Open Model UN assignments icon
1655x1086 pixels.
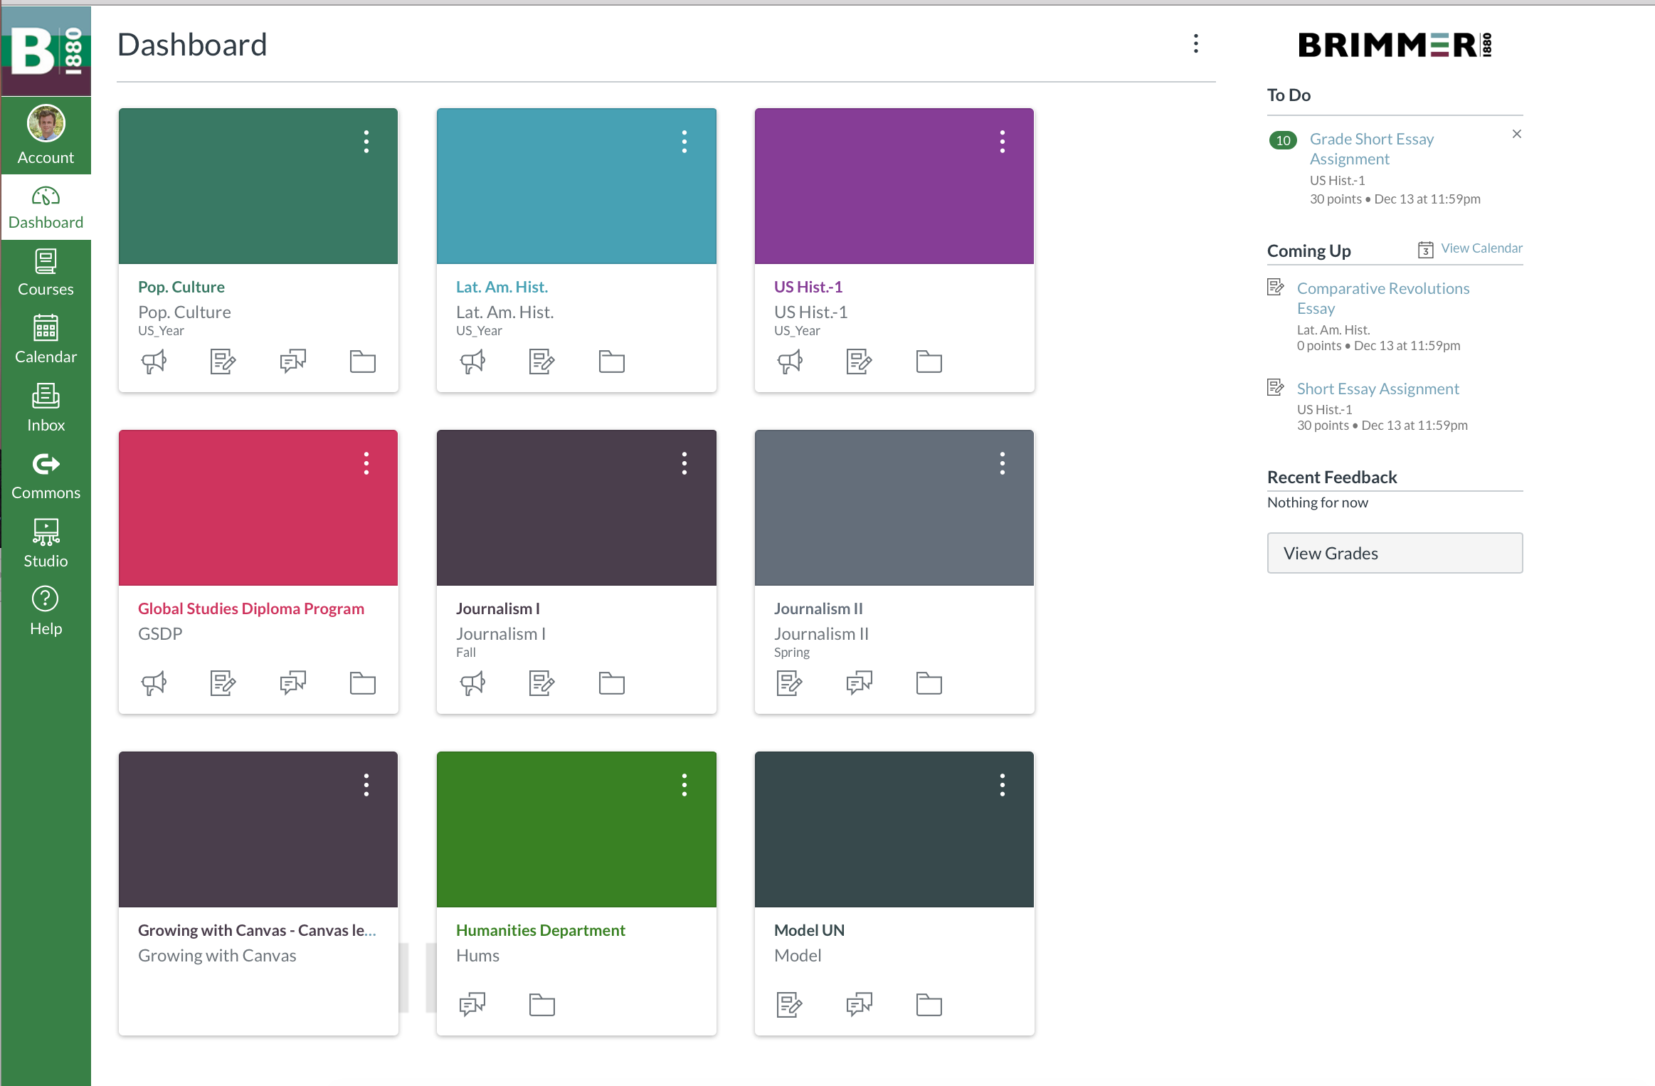[x=789, y=1005]
